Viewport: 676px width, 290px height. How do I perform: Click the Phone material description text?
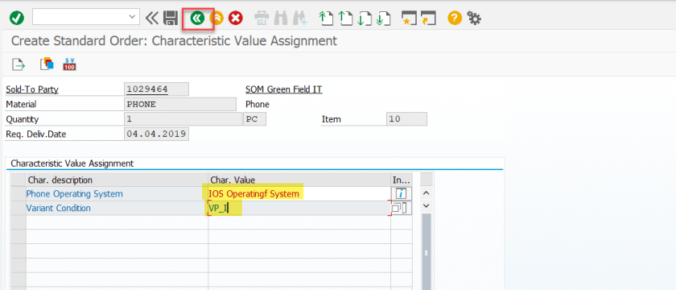point(258,104)
